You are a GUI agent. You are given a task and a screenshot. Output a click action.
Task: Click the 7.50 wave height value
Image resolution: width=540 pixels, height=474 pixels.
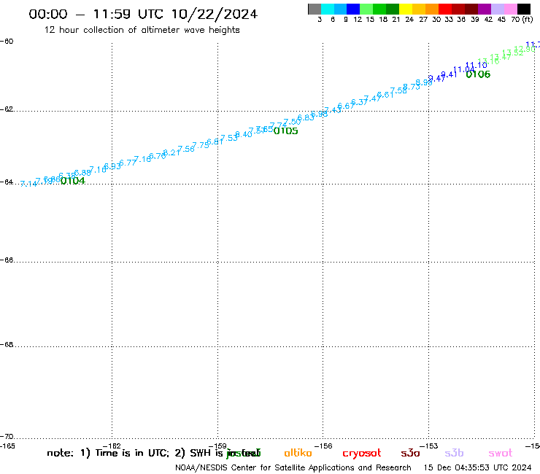pos(292,122)
